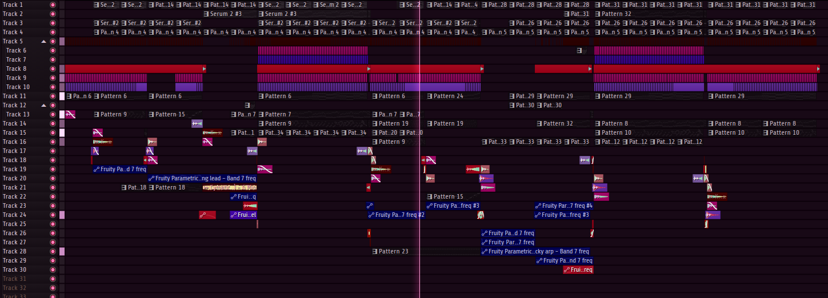
Task: Click the Pattern 32 clip icon on Track 2
Action: click(x=598, y=14)
